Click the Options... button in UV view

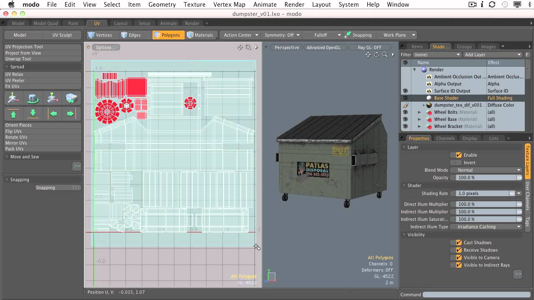coord(106,47)
